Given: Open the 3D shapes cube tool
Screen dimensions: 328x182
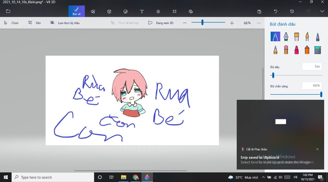Looking at the screenshot, I should coord(109,12).
